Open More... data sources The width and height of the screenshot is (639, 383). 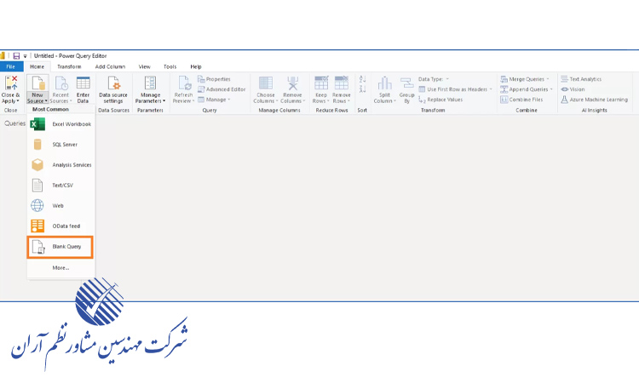click(x=60, y=268)
